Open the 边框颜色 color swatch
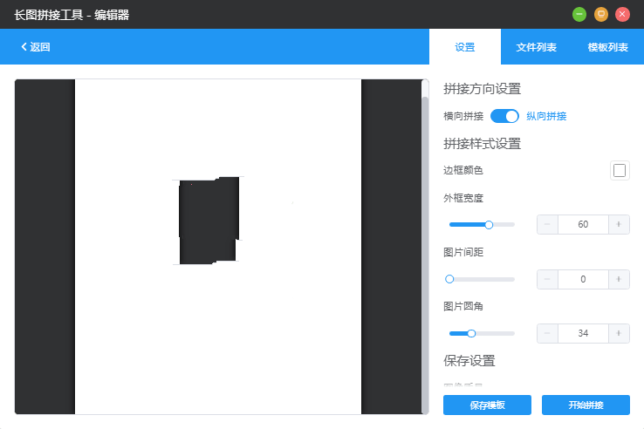 coord(620,171)
